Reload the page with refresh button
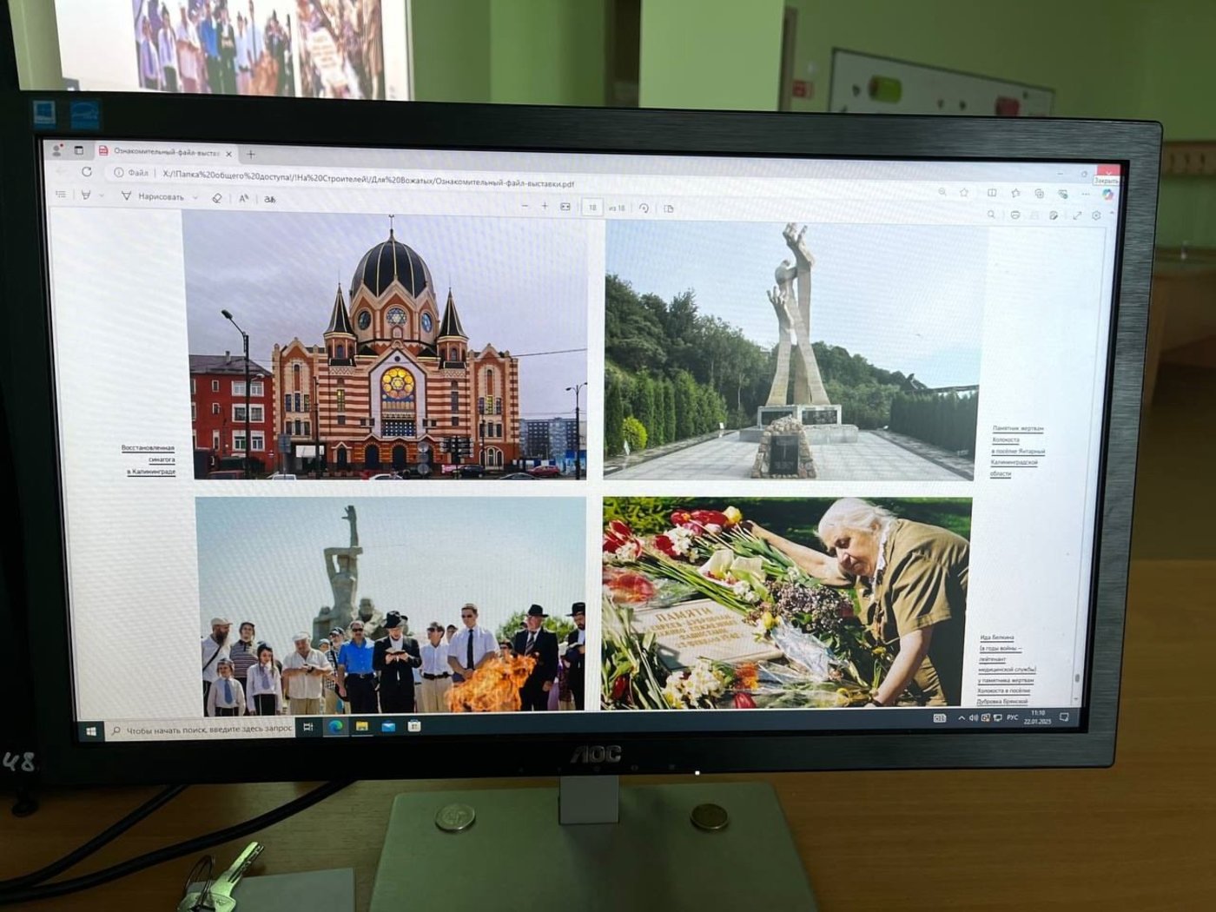 (x=87, y=172)
